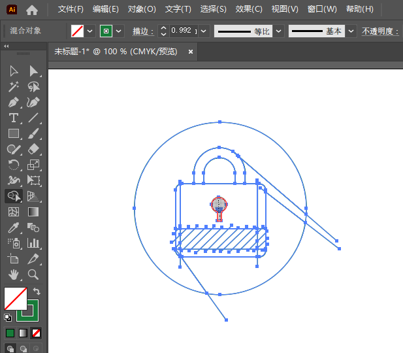Screen dimensions: 403x353
Task: Select the Shaper tool
Action: 14,149
